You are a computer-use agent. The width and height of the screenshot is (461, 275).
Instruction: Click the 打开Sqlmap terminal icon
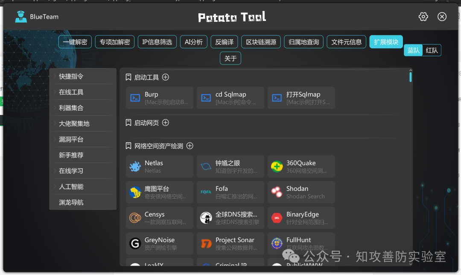tap(277, 98)
